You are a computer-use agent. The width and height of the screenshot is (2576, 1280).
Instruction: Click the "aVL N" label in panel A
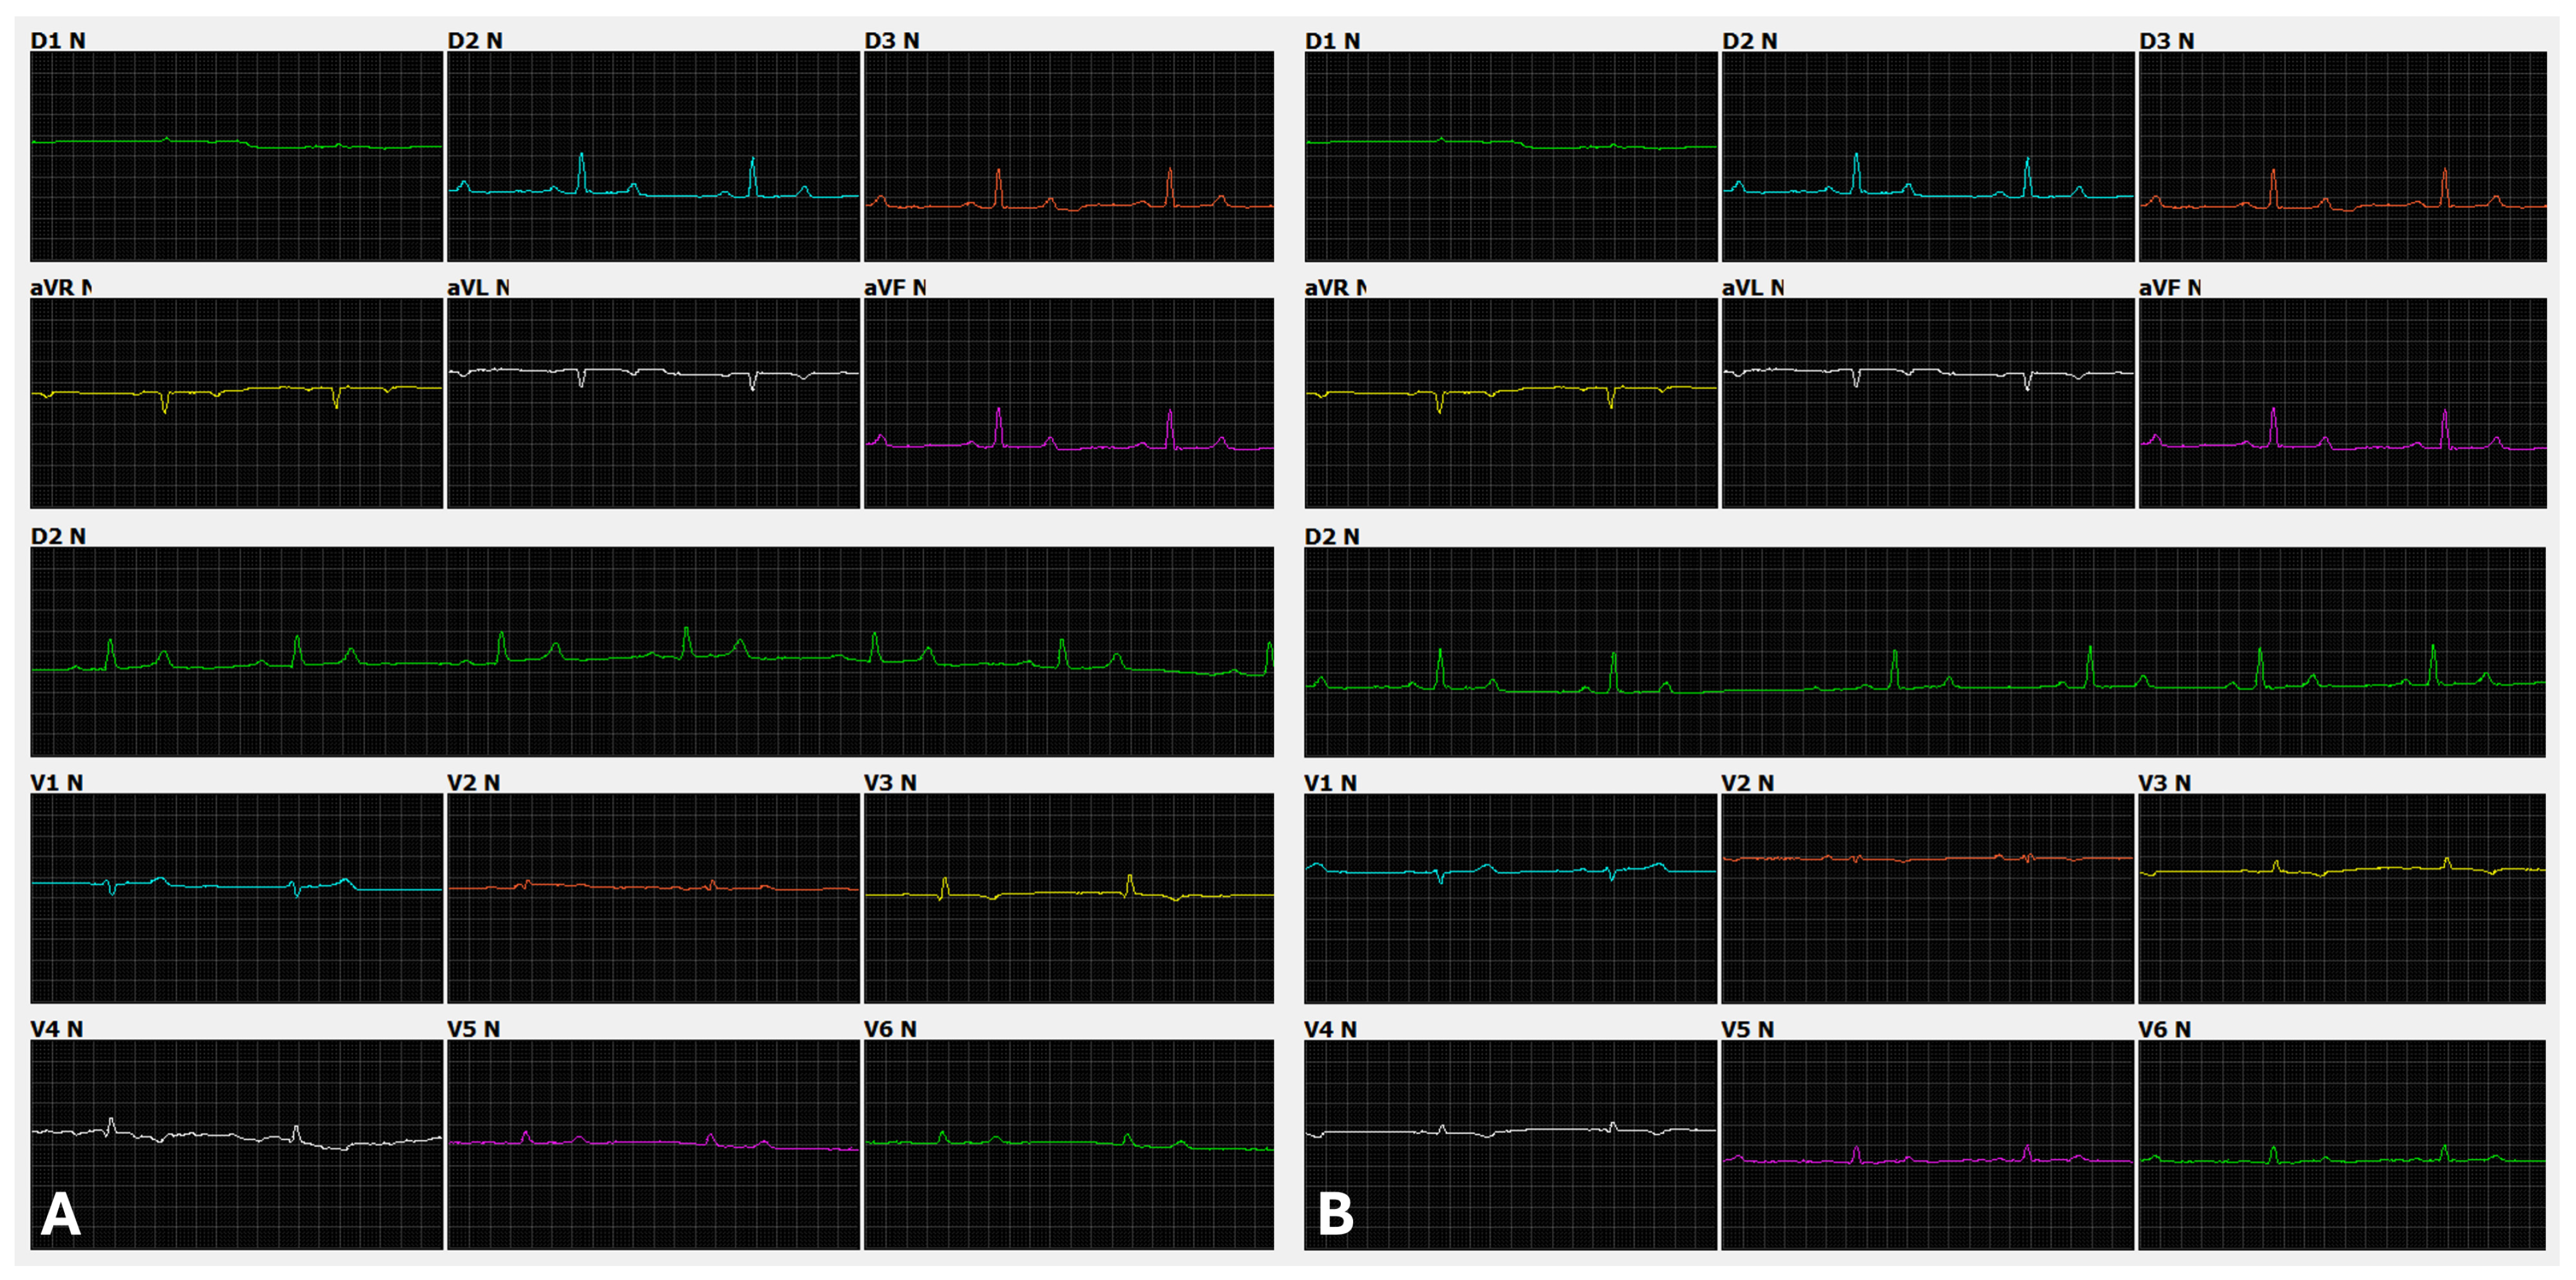pos(478,287)
